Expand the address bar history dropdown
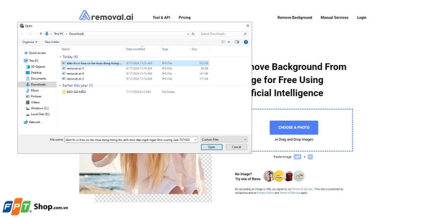Viewport: 424px width, 218px height. pyautogui.click(x=188, y=34)
